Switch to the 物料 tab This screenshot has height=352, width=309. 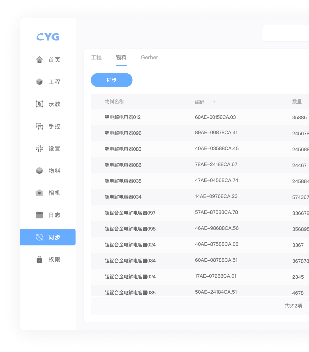(x=121, y=57)
